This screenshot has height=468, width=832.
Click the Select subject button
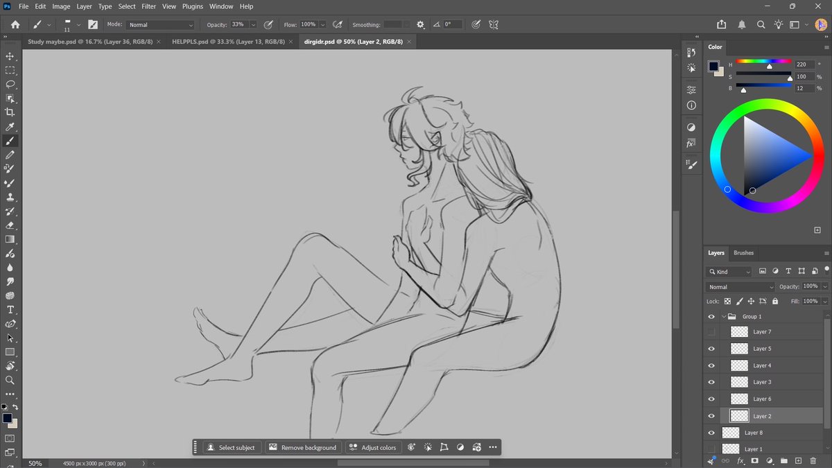pyautogui.click(x=231, y=447)
